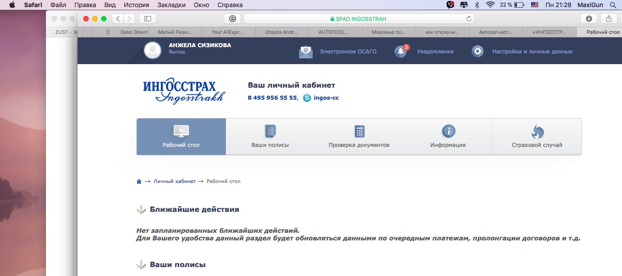Screen dimensions: 622x276
Task: Collapse the Ваши полисы section arrow
Action: tap(141, 265)
